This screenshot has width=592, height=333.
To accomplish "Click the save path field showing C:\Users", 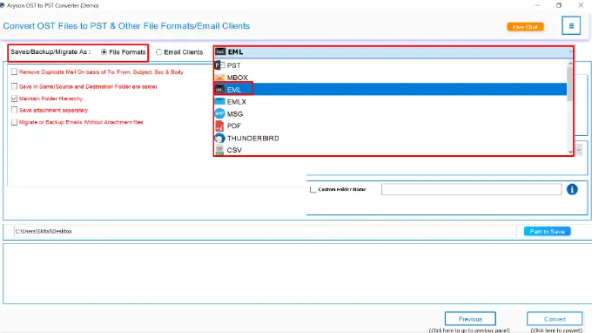I will point(265,231).
